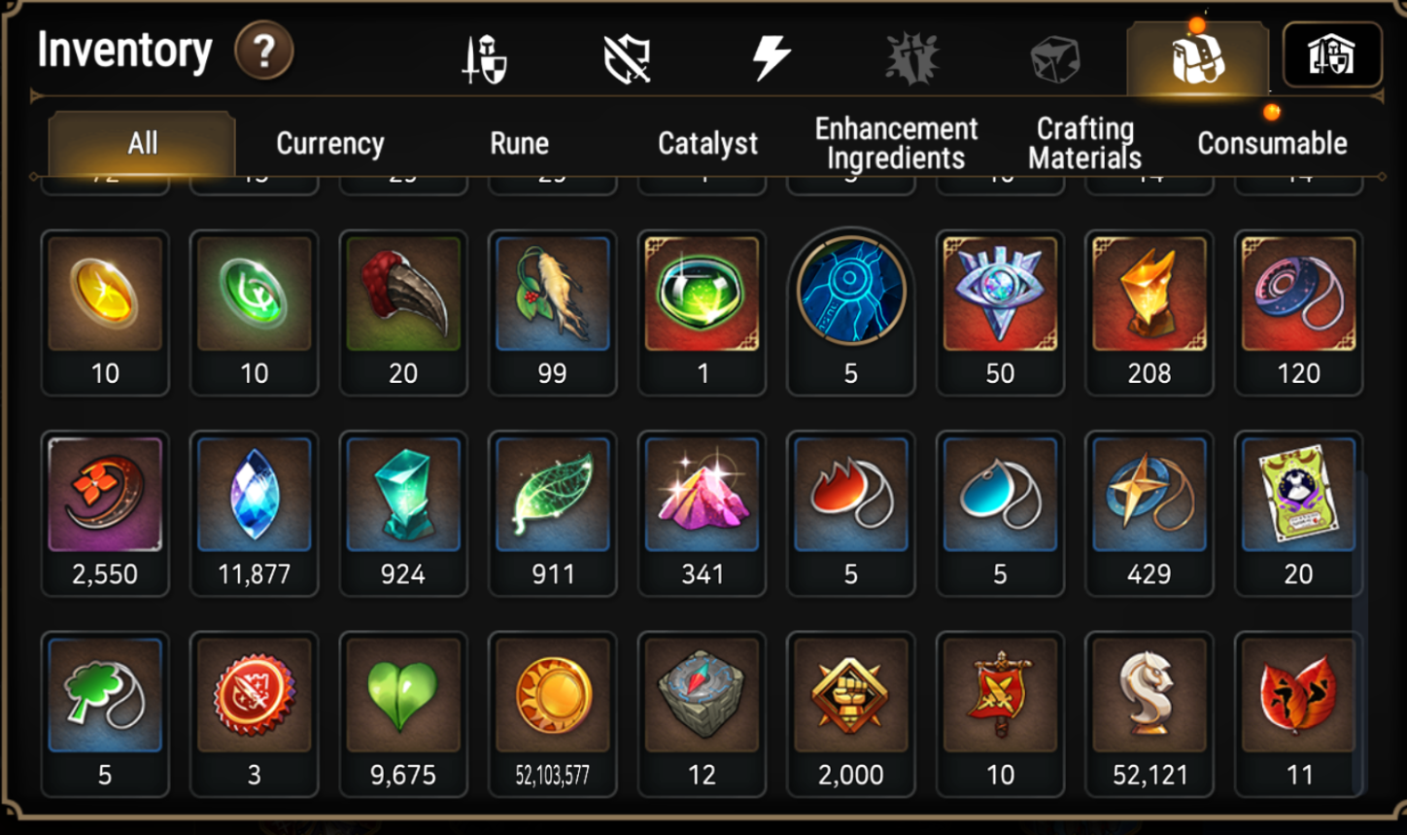Open the backpack inventory category
This screenshot has height=835, width=1407.
pos(1197,58)
